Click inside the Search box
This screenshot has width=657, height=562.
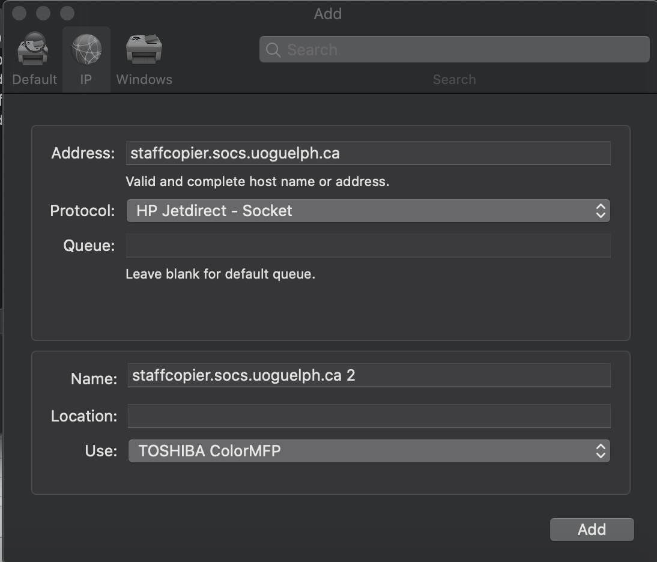454,49
